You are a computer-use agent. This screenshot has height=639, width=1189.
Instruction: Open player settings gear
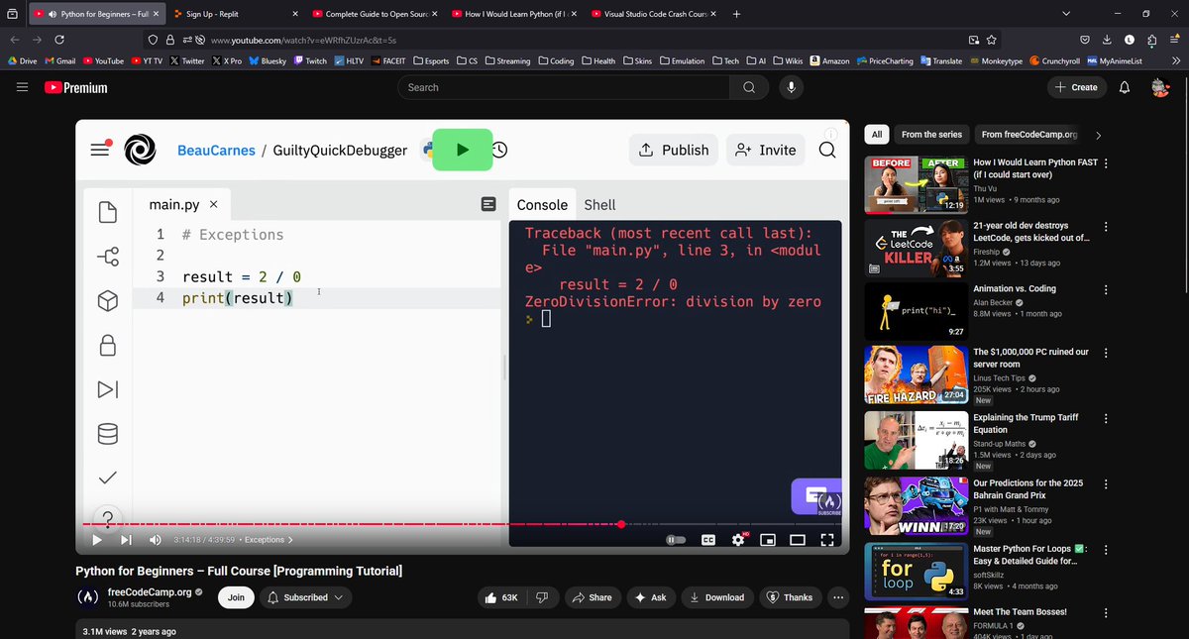738,540
